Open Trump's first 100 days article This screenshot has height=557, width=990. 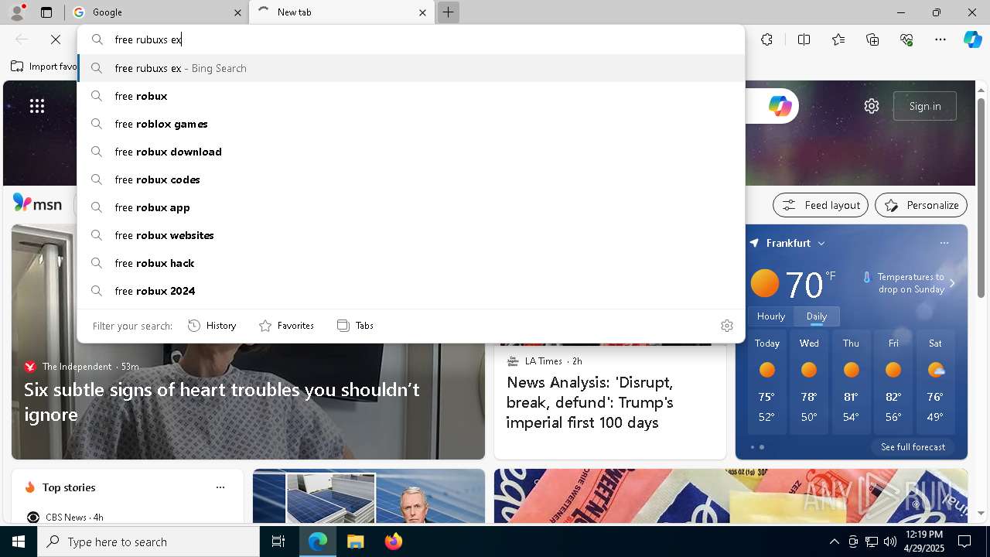click(x=590, y=402)
